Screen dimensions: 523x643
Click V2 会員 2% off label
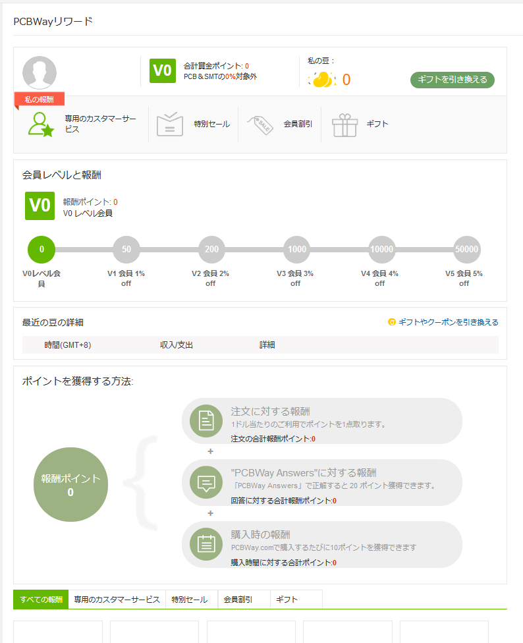point(210,279)
